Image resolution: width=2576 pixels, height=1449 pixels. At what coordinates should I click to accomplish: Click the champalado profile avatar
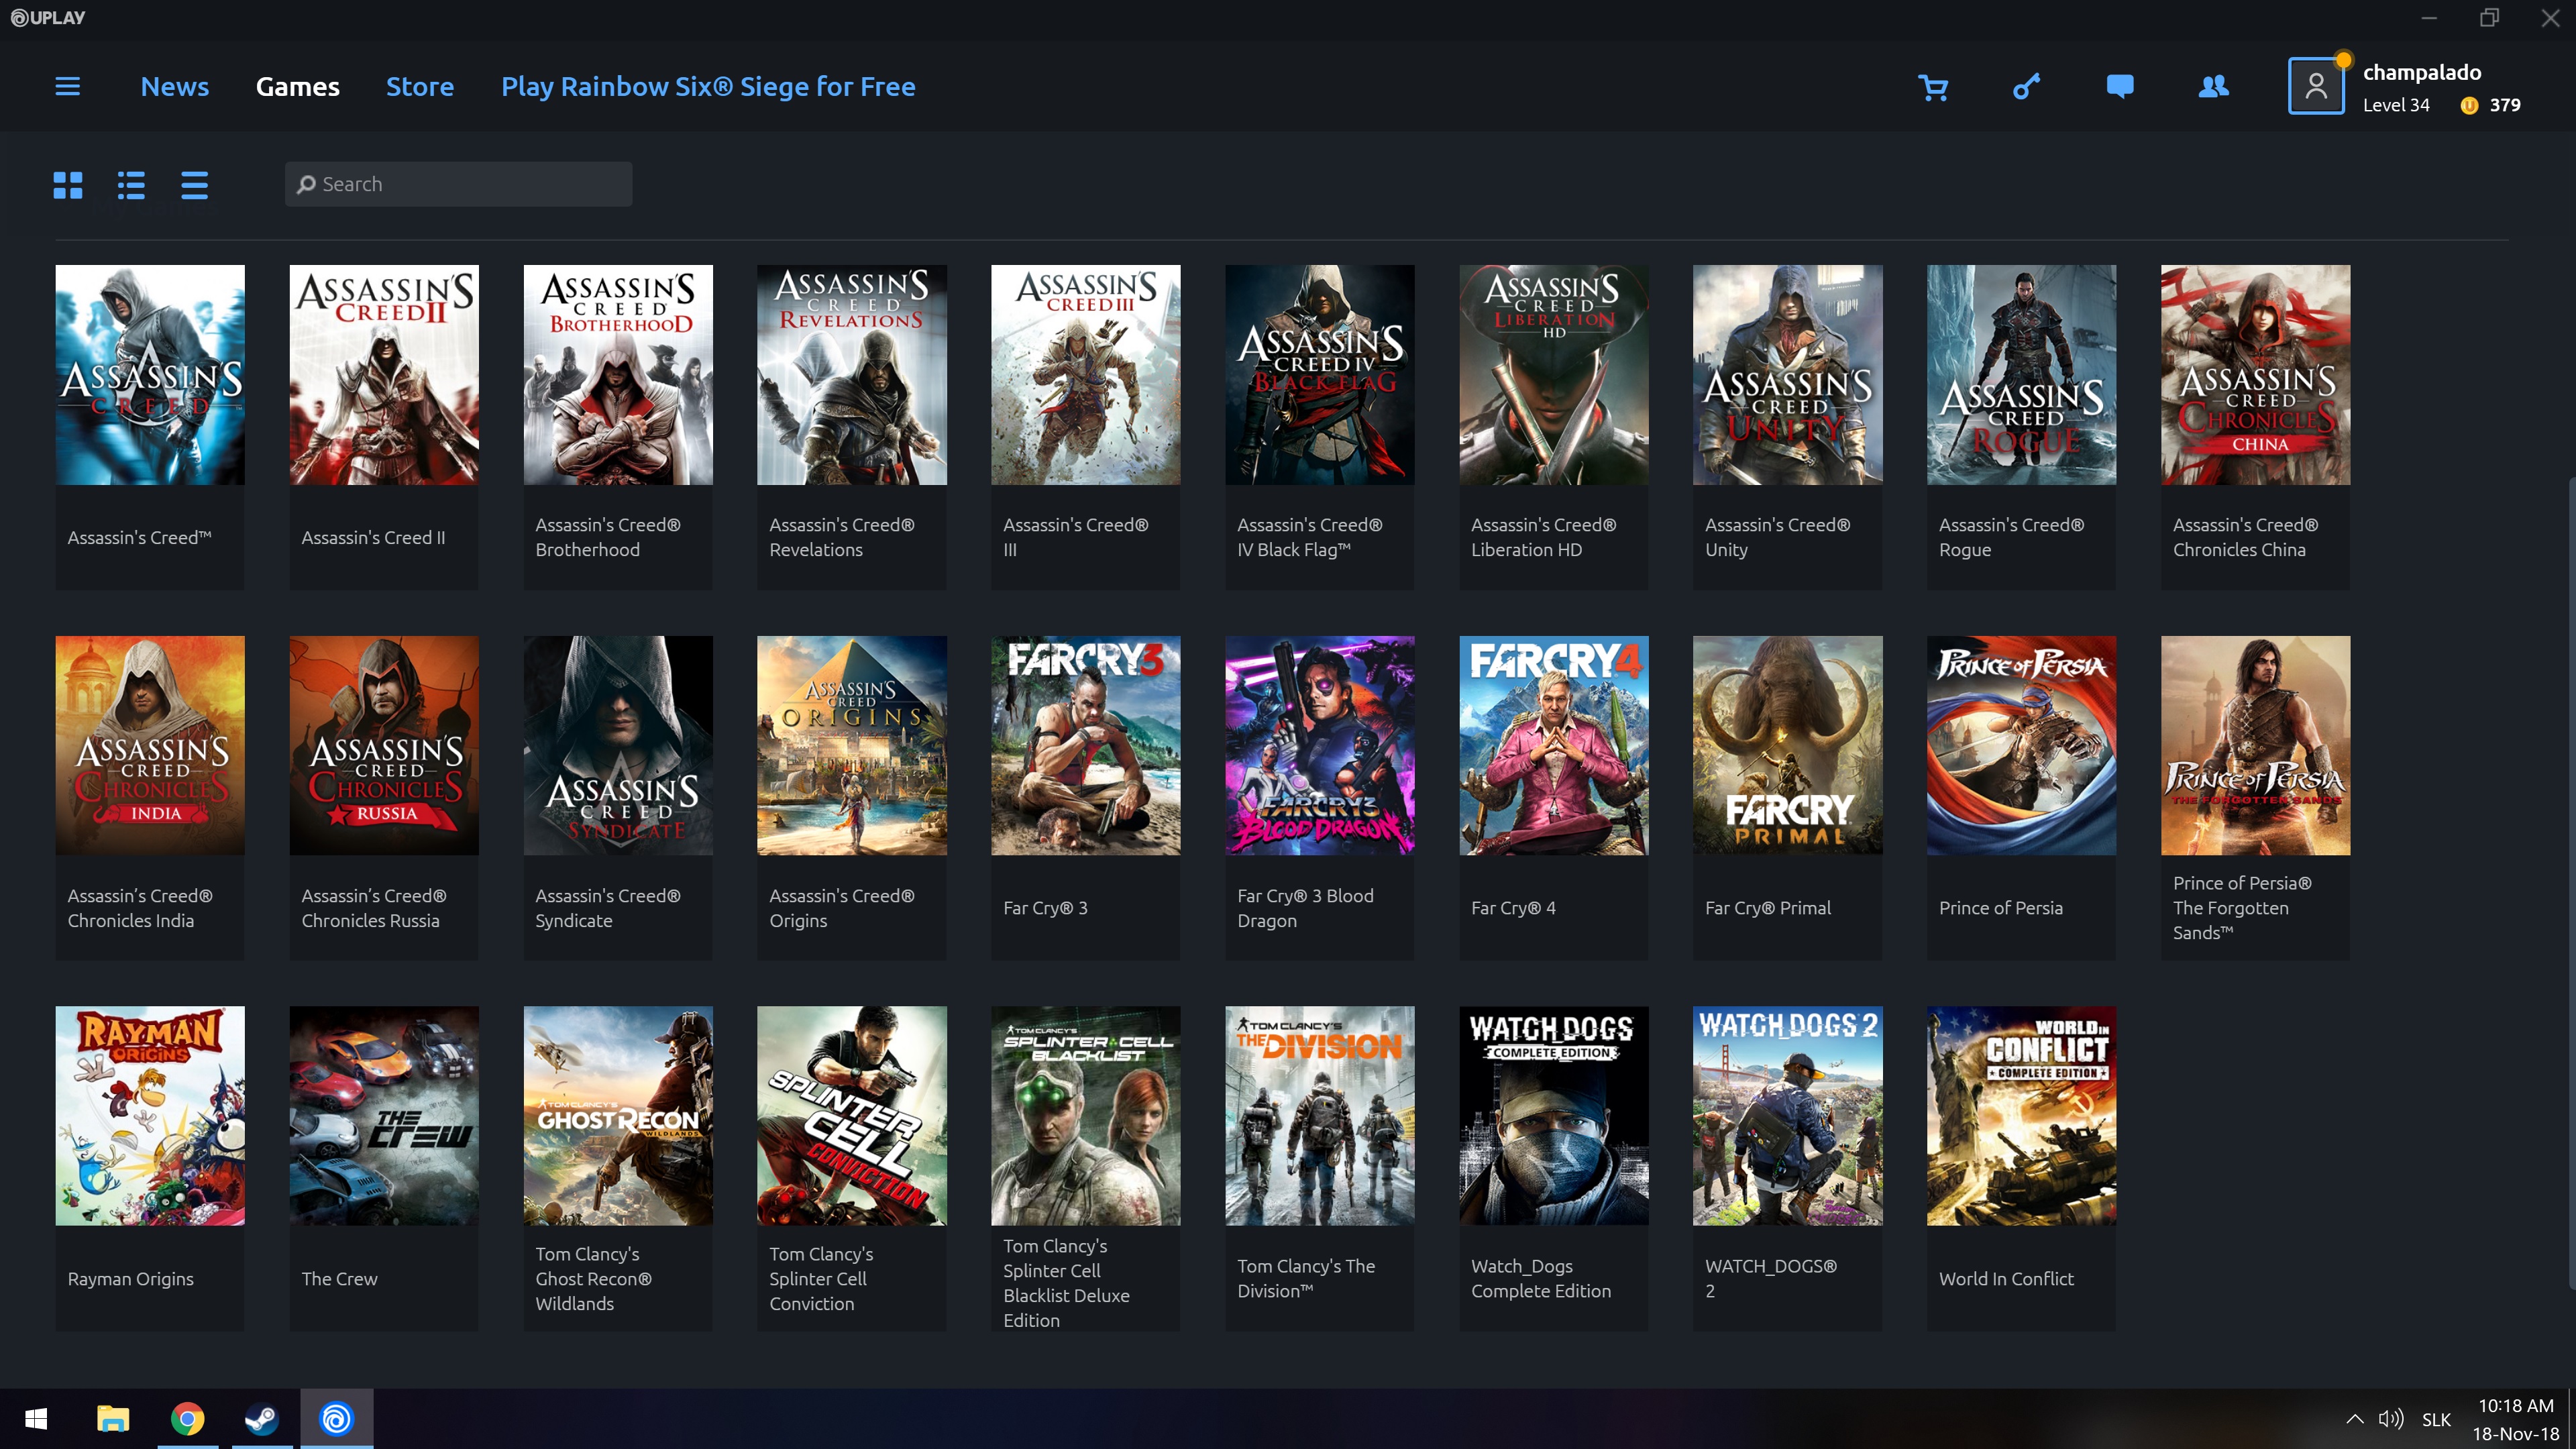(x=2316, y=87)
